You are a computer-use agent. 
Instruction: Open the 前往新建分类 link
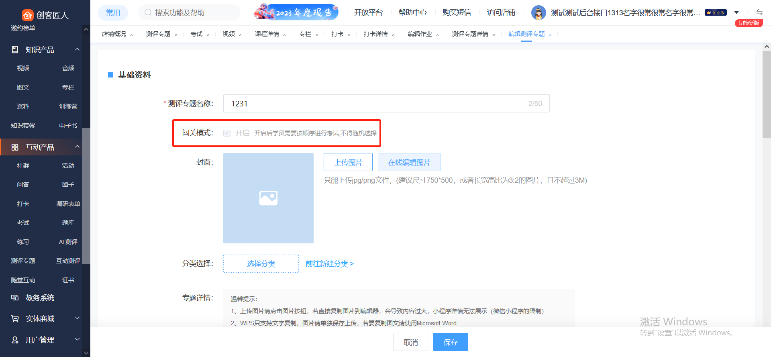coord(329,264)
